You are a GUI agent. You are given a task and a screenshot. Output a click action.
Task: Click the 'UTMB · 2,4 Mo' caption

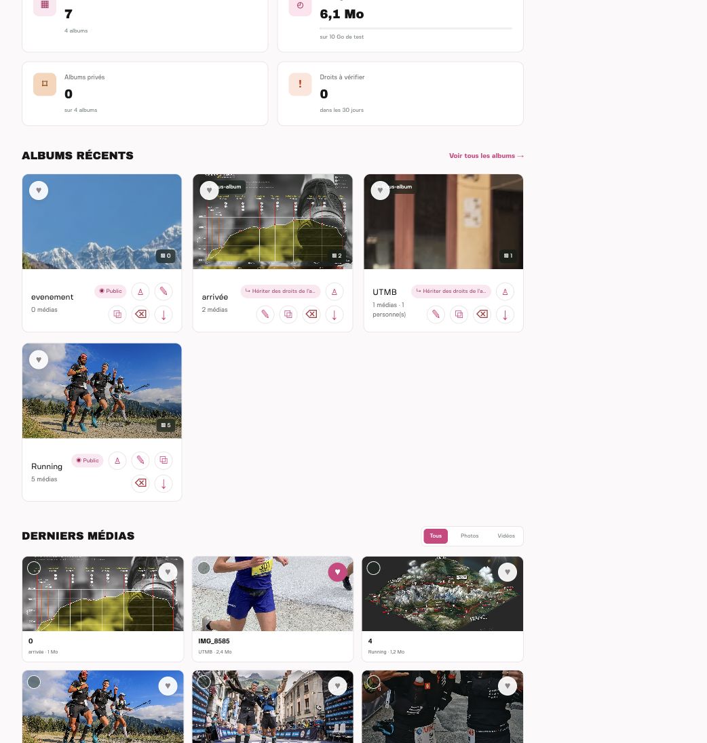pyautogui.click(x=215, y=652)
